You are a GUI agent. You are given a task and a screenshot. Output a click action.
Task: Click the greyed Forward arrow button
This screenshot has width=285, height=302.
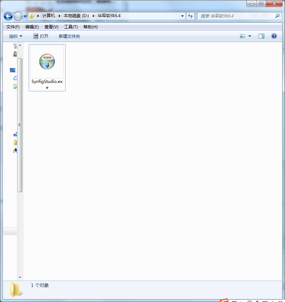18,16
